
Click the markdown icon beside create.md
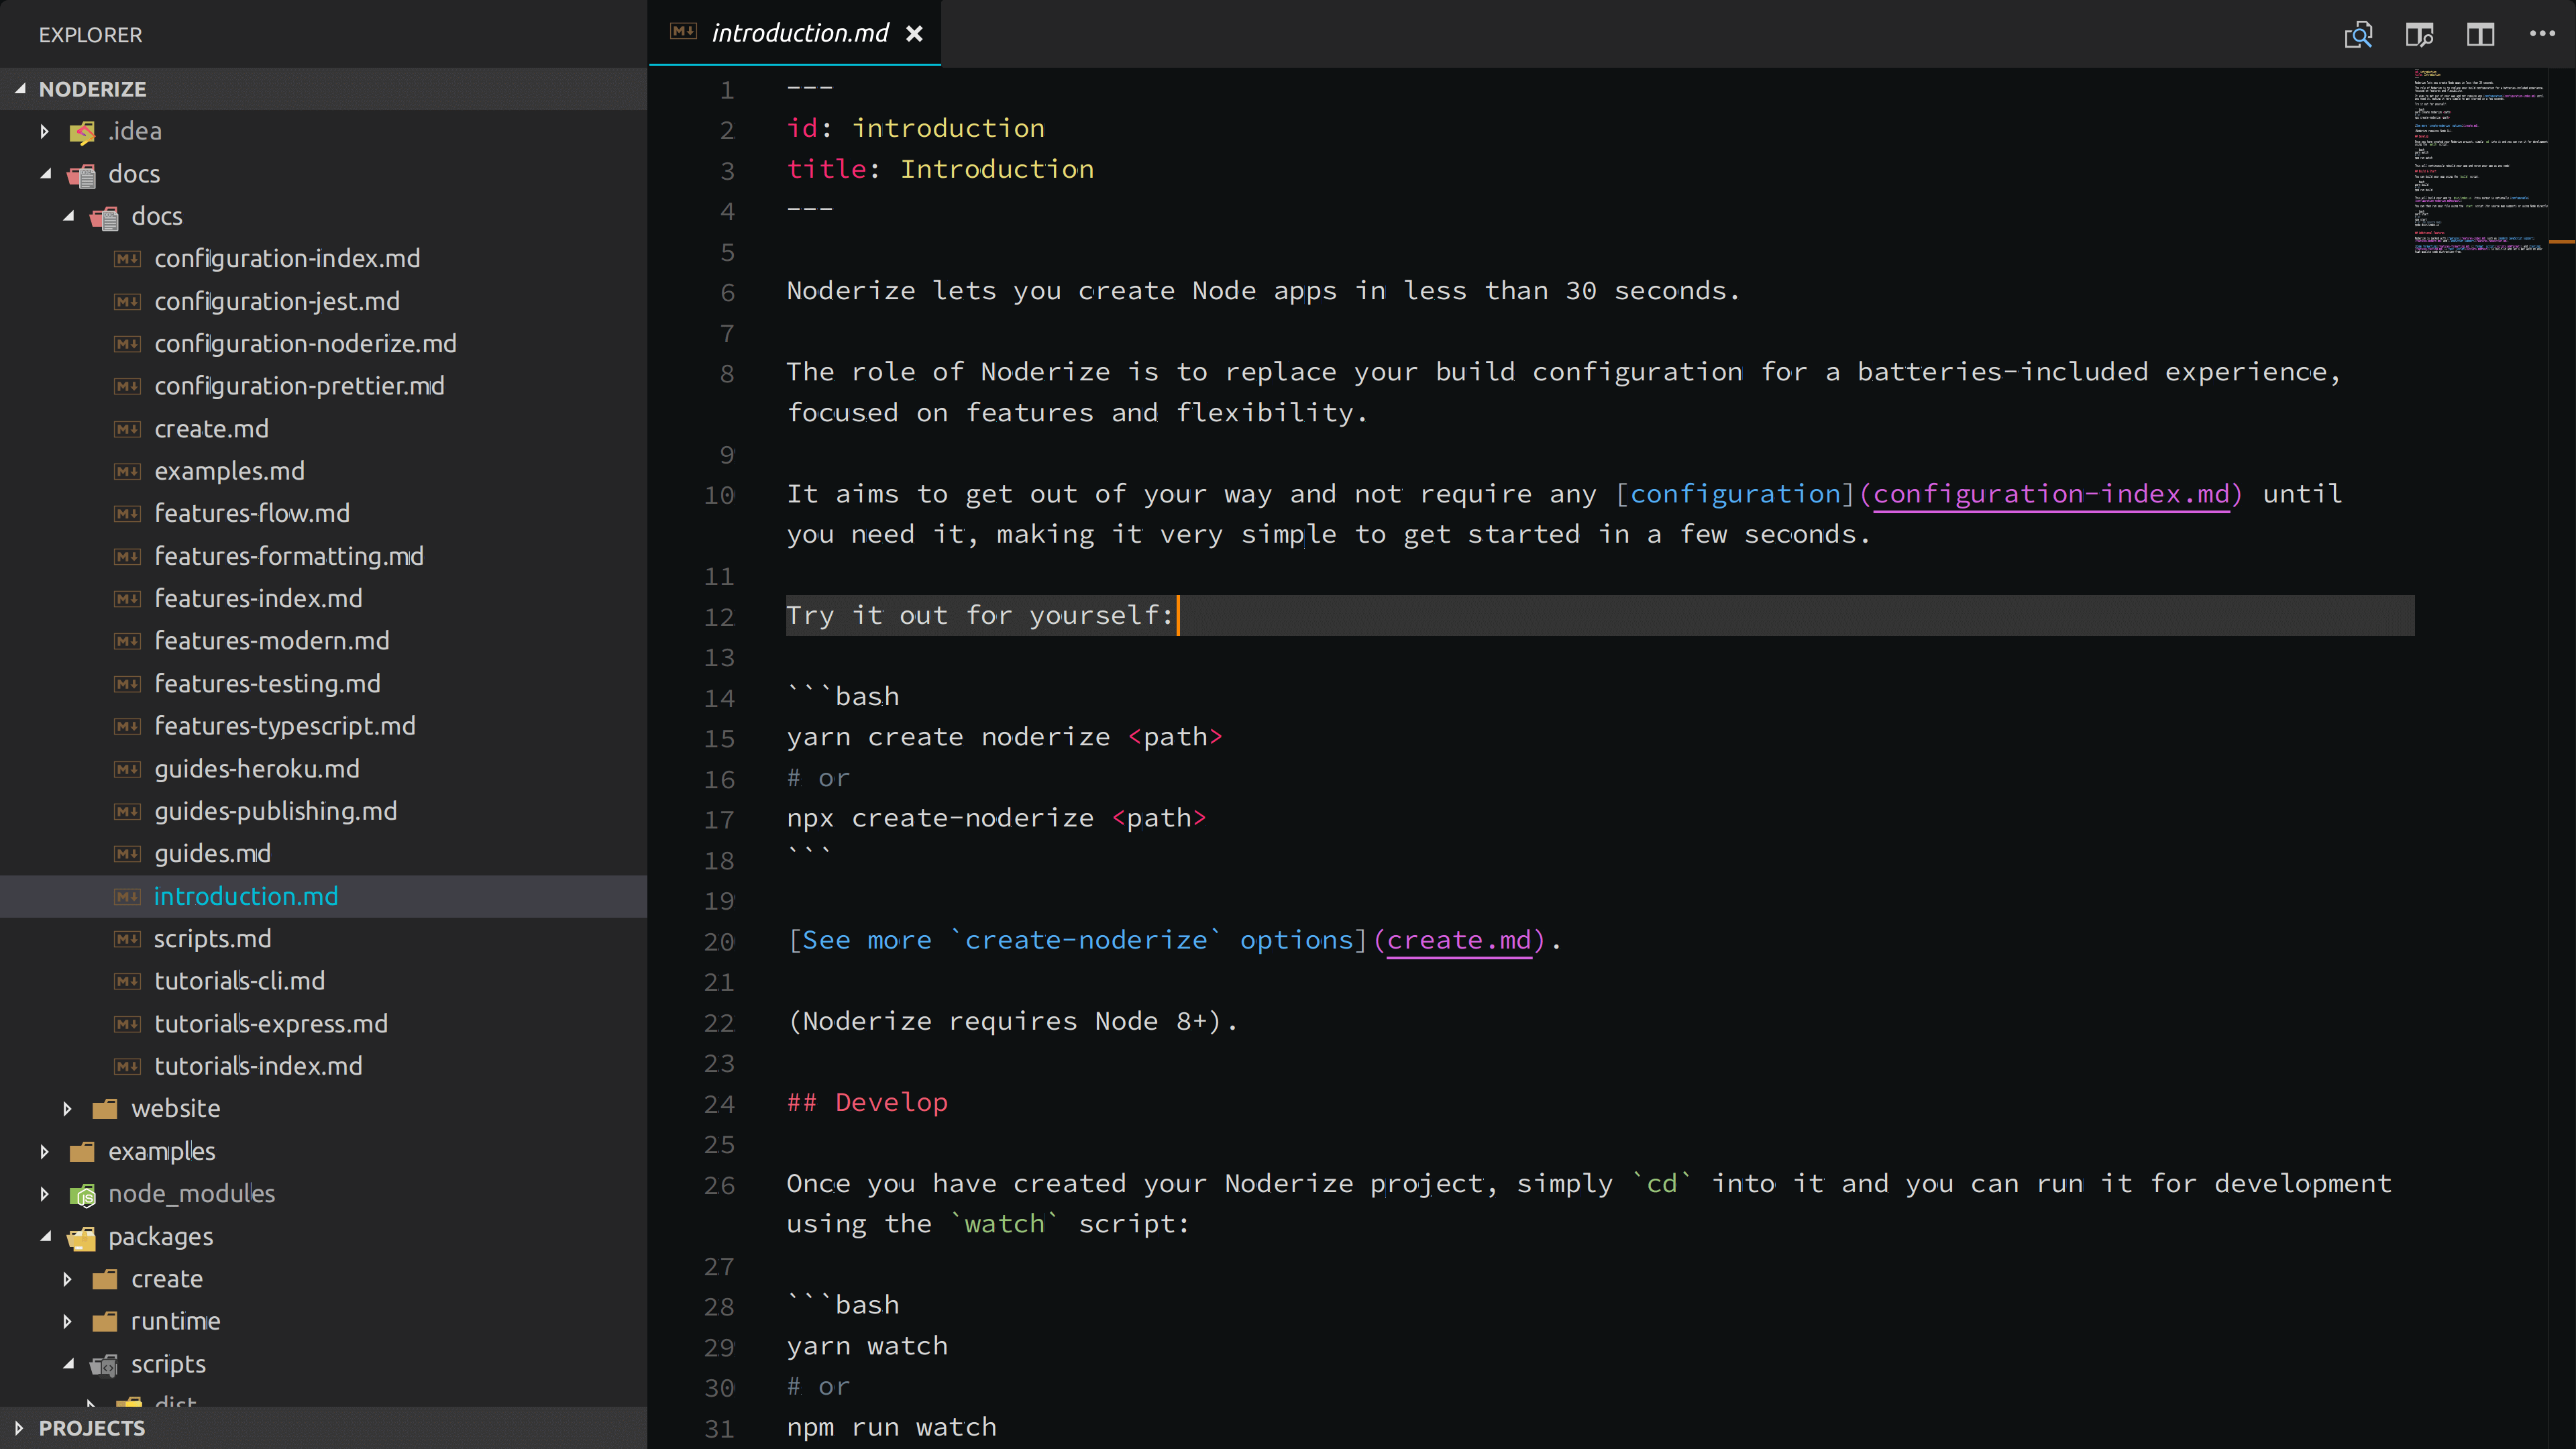pyautogui.click(x=127, y=429)
